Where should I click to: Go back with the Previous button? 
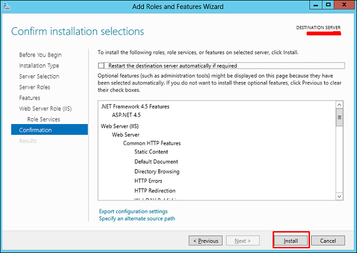tap(206, 241)
